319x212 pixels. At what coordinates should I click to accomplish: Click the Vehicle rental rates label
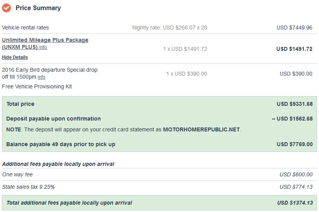[25, 28]
